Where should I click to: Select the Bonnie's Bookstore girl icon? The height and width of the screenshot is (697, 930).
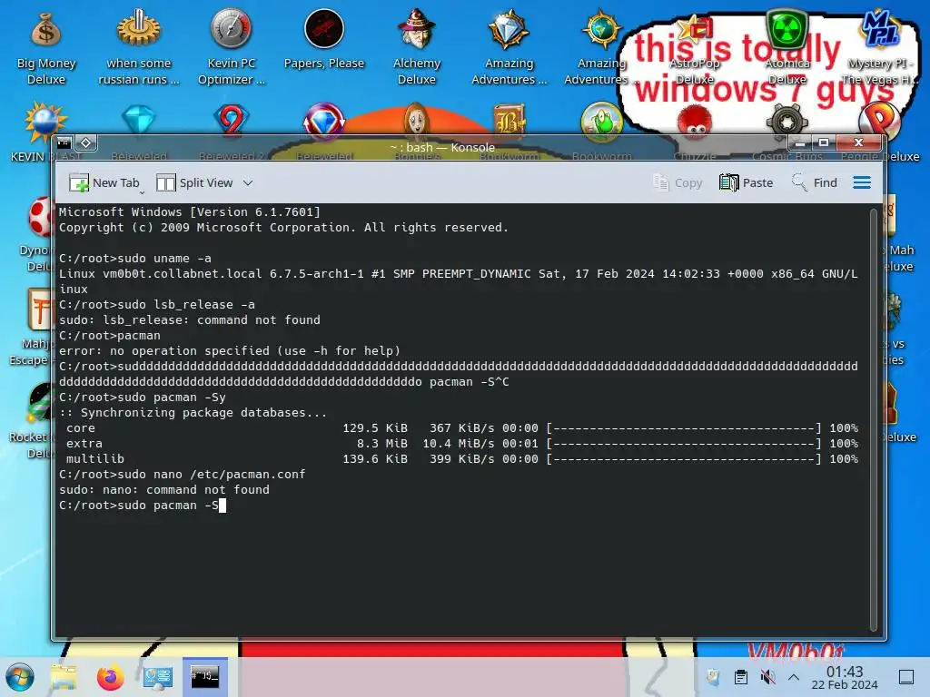coord(416,121)
